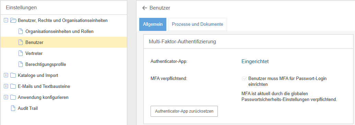Go back using the arrow beside Benutzer
355x125 pixels.
[x=145, y=8]
